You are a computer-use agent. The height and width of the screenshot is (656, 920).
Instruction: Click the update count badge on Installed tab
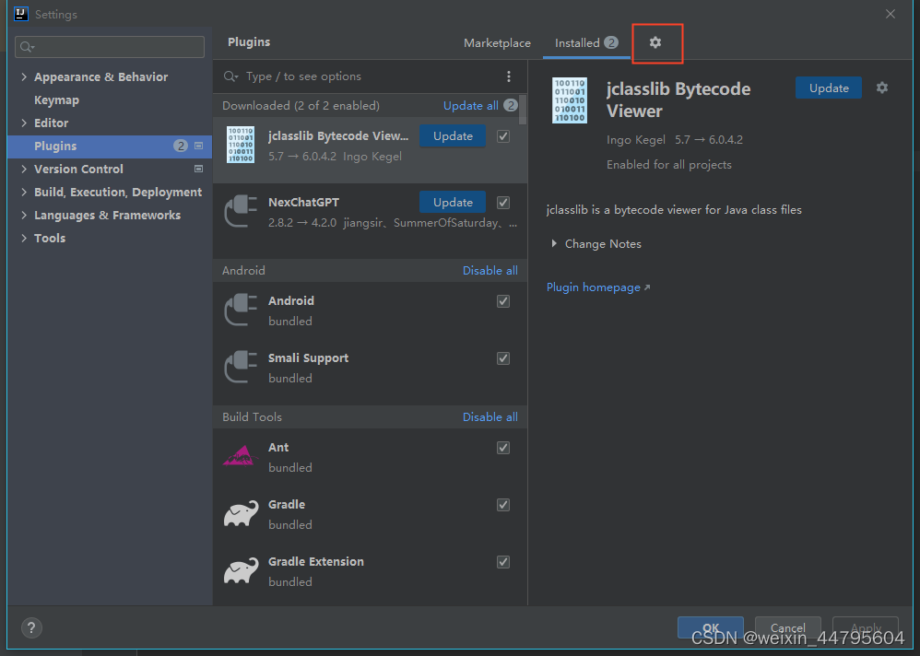(611, 42)
